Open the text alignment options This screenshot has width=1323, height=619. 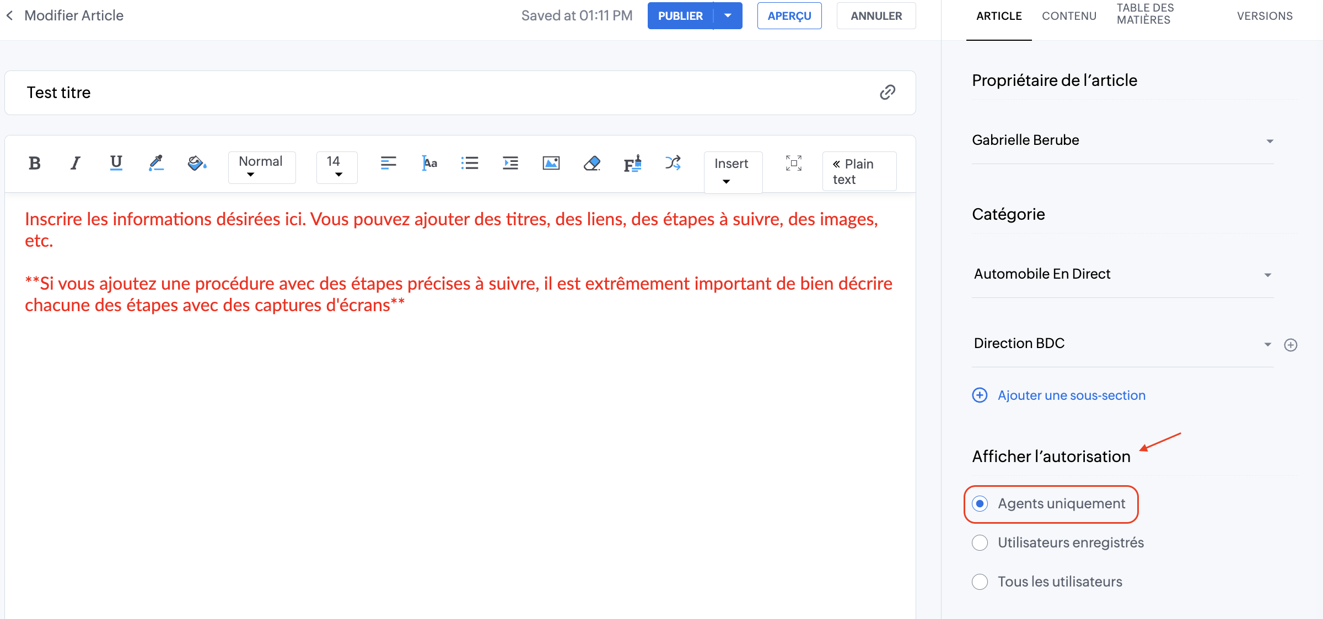(388, 163)
